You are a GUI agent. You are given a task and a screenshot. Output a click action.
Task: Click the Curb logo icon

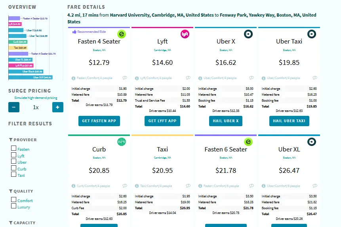point(122,142)
